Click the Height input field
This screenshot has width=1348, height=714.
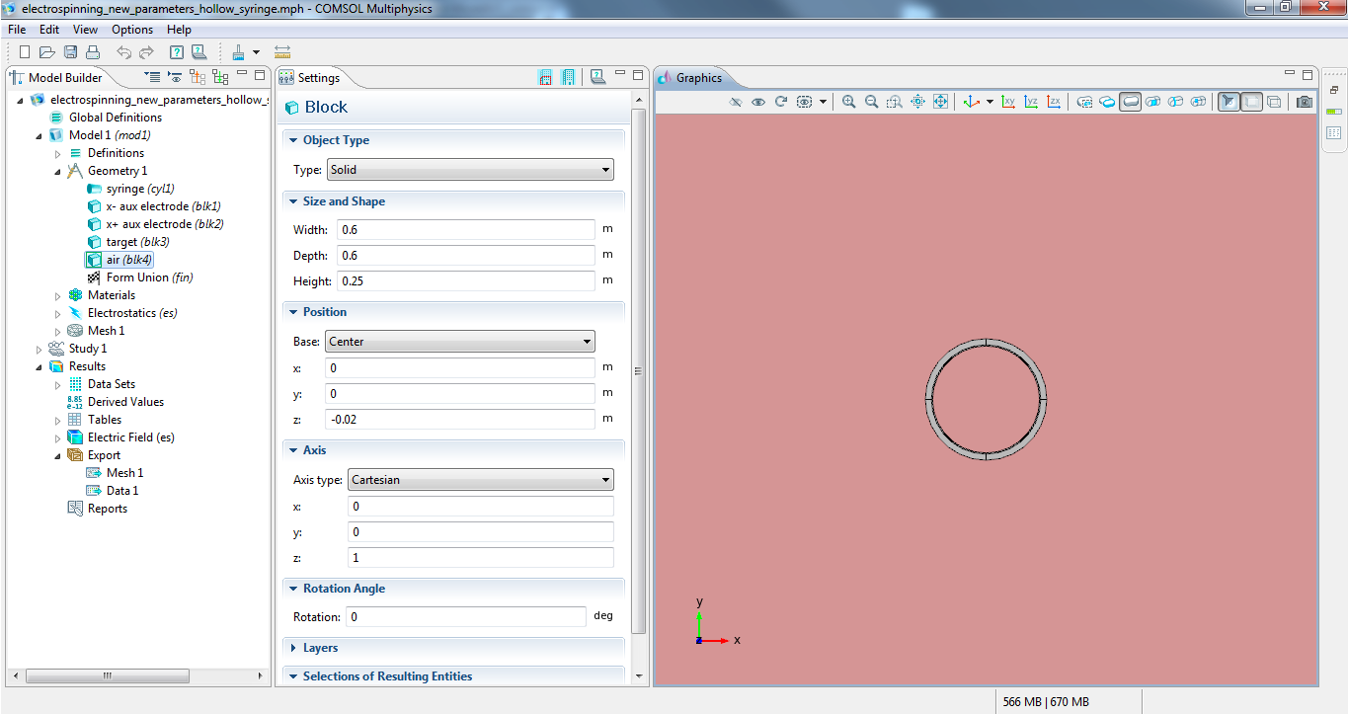465,281
